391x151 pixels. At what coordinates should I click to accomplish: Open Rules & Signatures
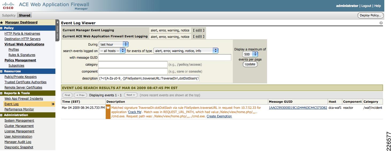click(x=22, y=55)
